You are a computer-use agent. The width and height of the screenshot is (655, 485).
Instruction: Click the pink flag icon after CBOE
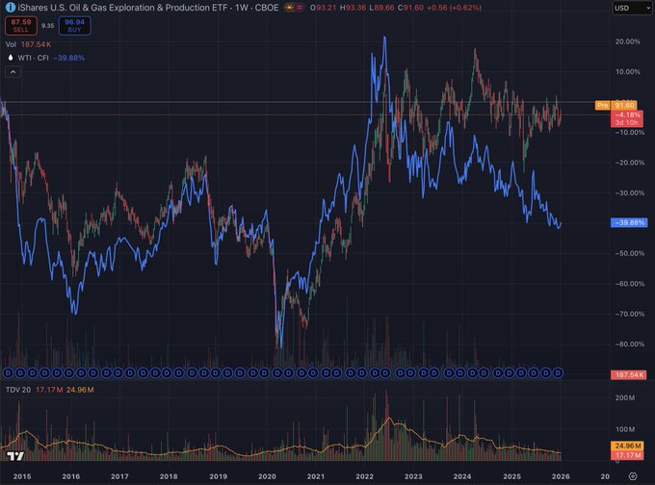click(300, 8)
